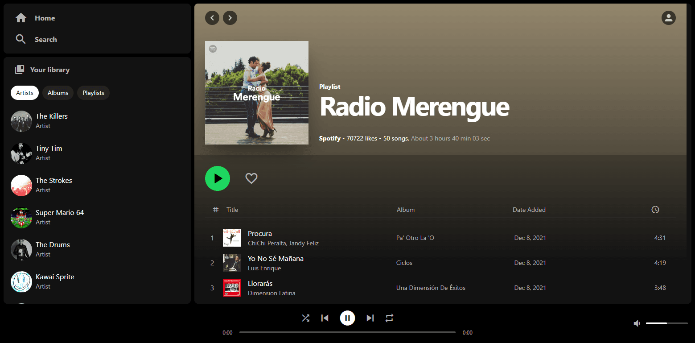Skip to the next track

[x=370, y=318]
